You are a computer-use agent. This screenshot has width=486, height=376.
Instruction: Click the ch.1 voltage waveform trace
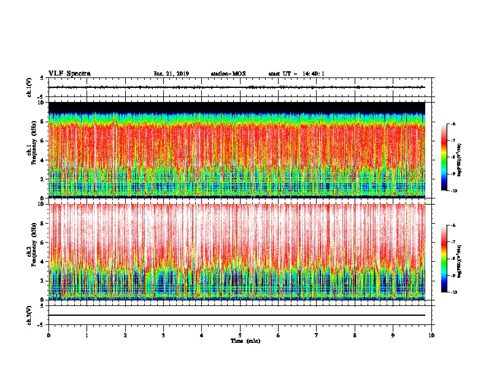click(x=237, y=87)
